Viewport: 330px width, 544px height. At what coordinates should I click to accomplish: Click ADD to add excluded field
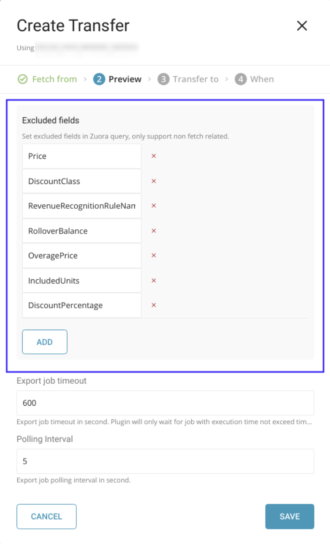click(x=45, y=342)
